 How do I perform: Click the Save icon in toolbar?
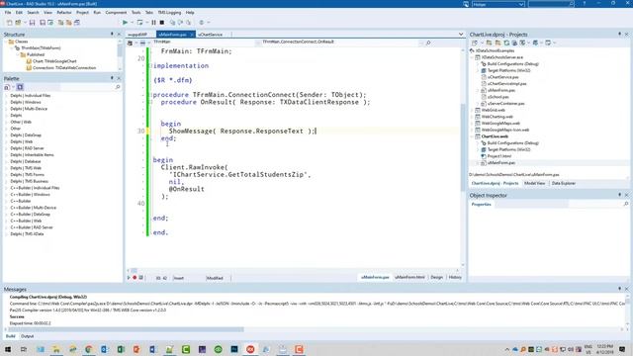tap(32, 23)
